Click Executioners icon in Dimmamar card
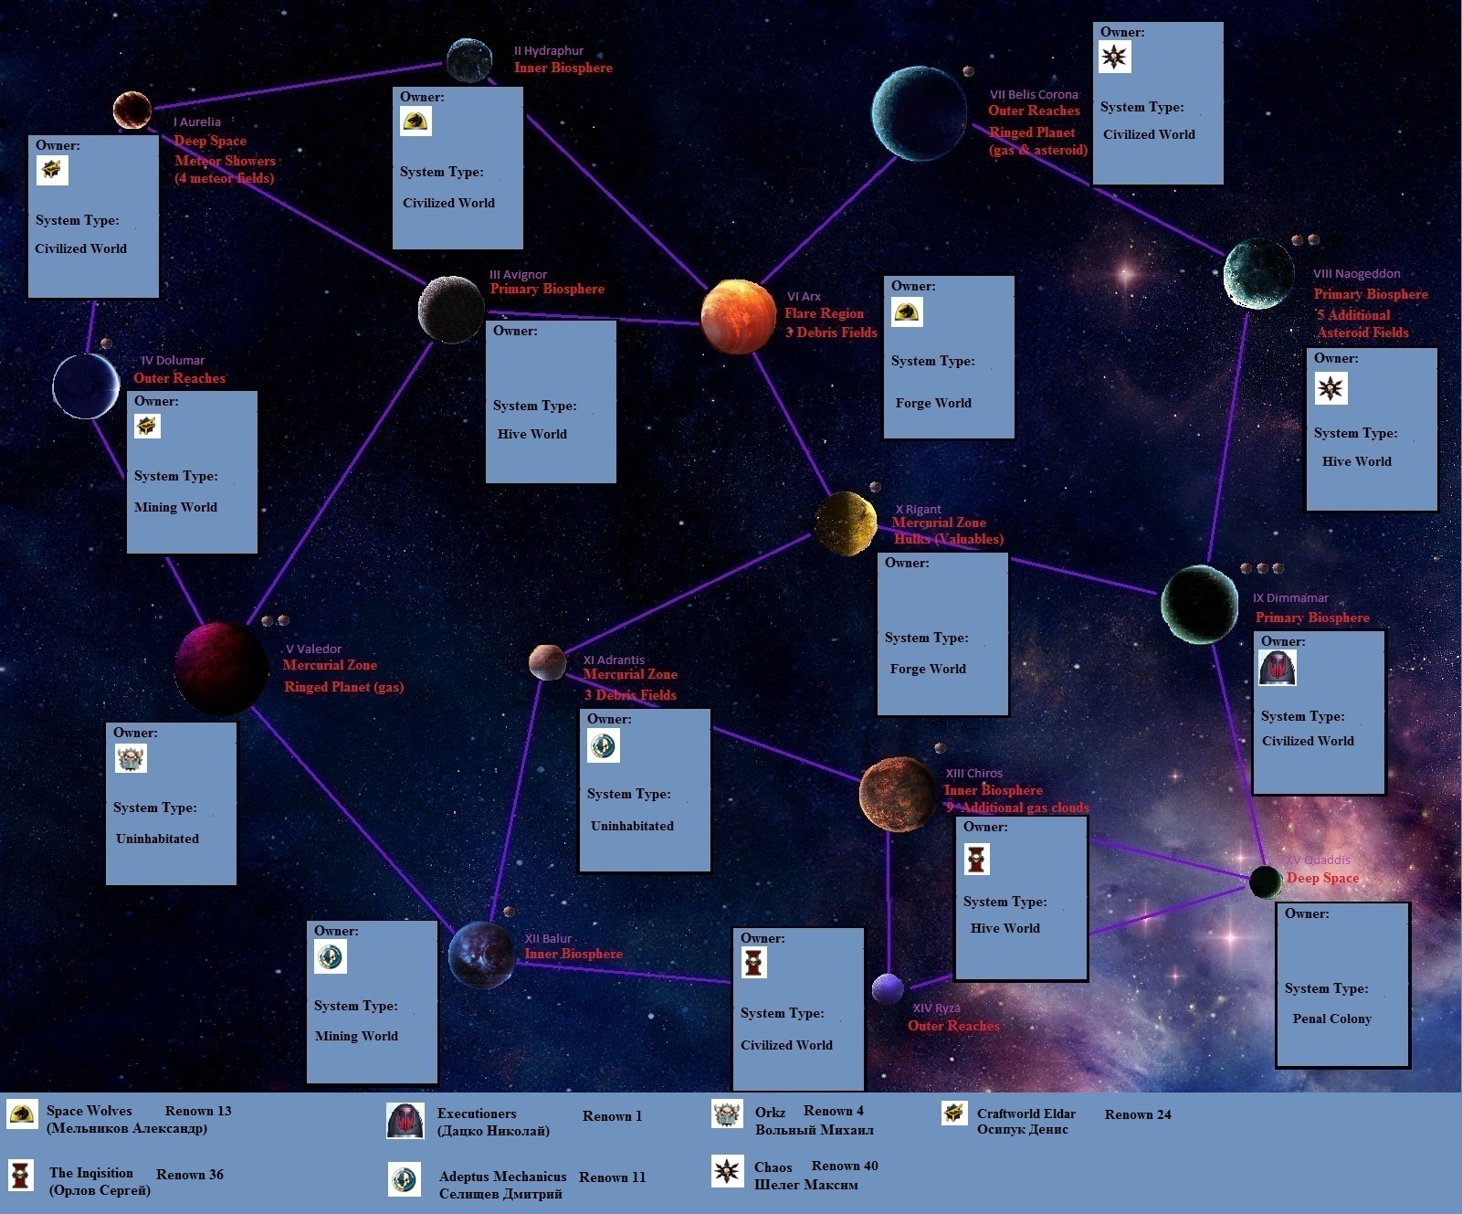 (1278, 668)
